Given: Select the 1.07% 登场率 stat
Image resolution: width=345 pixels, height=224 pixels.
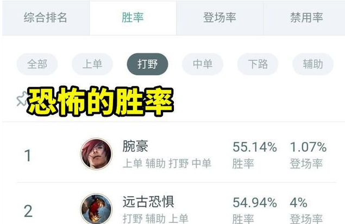Looking at the screenshot, I should pos(308,147).
